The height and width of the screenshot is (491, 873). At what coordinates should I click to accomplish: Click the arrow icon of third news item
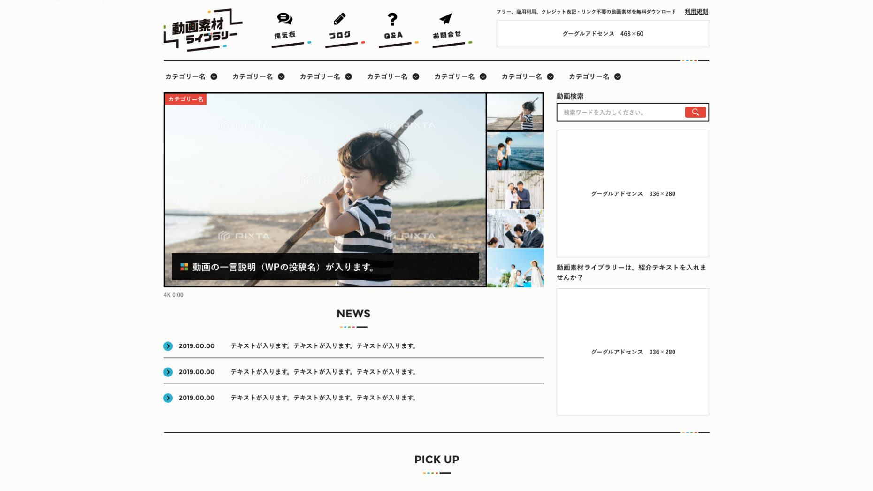click(x=168, y=398)
